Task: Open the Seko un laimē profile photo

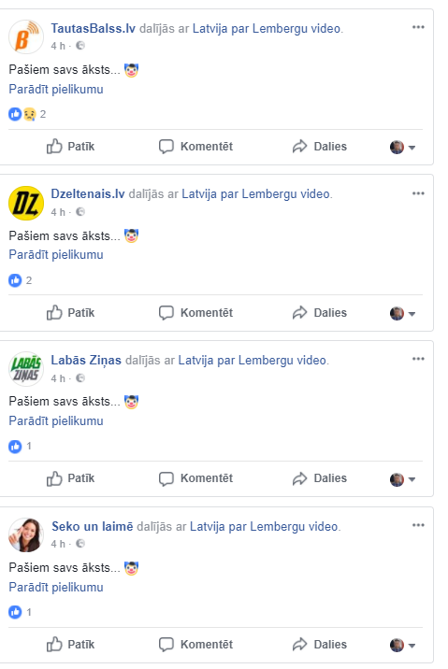Action: coord(26,535)
